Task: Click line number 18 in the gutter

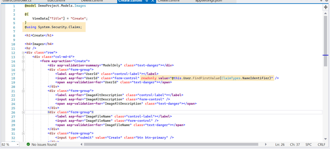Action: click(x=13, y=78)
